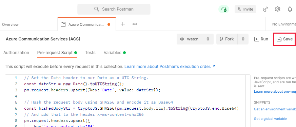The width and height of the screenshot is (296, 127).
Task: Open the Variables tab
Action: click(x=115, y=53)
